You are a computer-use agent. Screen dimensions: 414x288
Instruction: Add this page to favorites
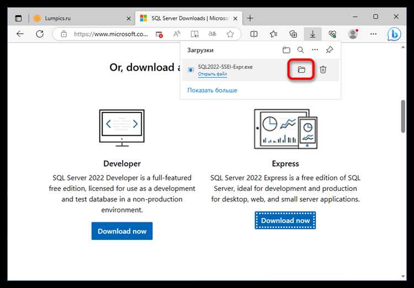230,34
